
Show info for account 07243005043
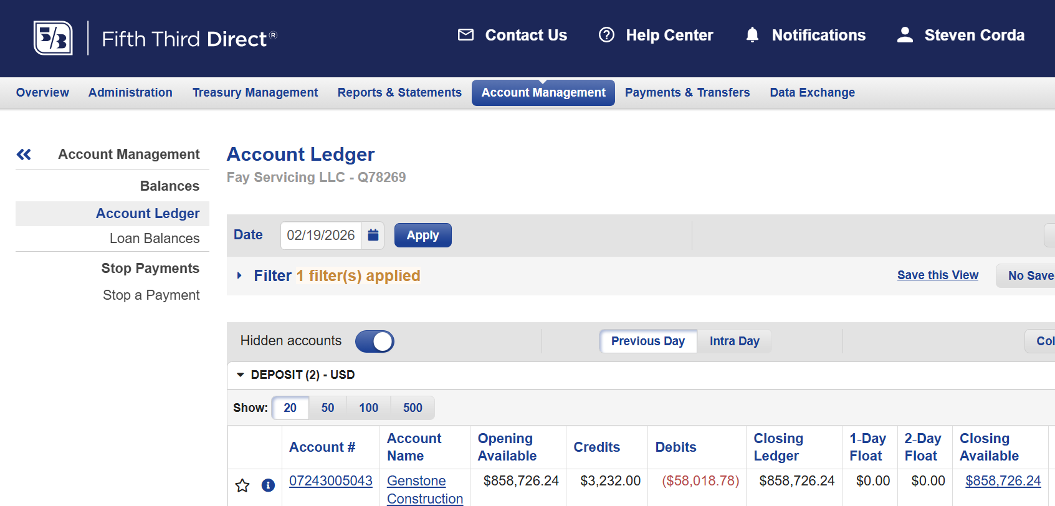[268, 485]
